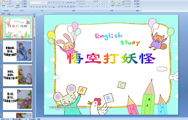Screen dimensions: 188x120
Task: Open the Columns menu button
Action: click(x=74, y=7)
